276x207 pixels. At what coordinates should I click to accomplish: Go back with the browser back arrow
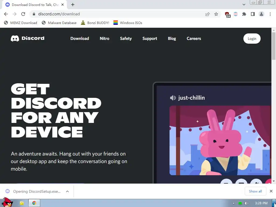click(x=6, y=14)
